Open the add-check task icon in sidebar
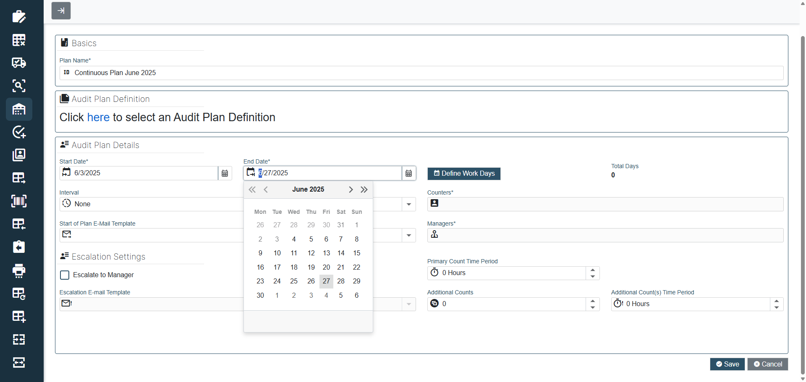Image resolution: width=806 pixels, height=382 pixels. pos(19,133)
